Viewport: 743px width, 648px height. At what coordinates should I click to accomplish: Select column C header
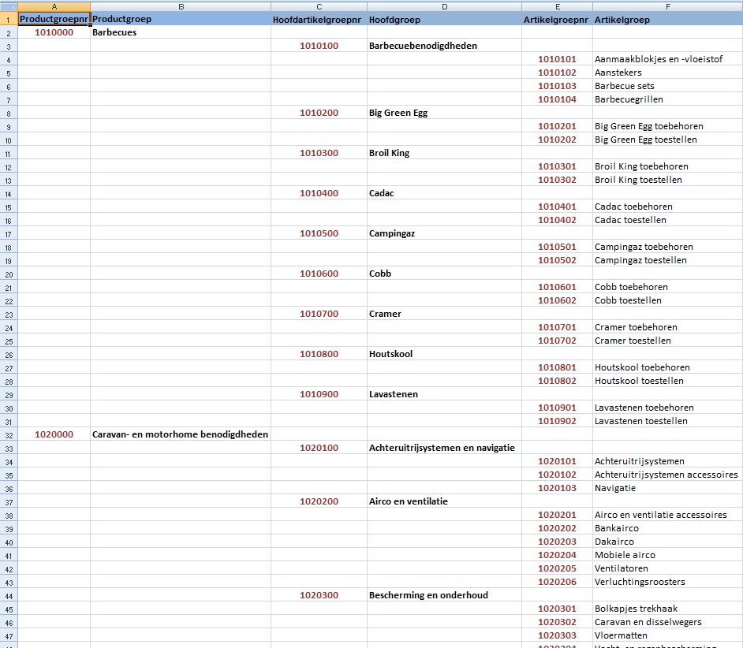[x=319, y=6]
